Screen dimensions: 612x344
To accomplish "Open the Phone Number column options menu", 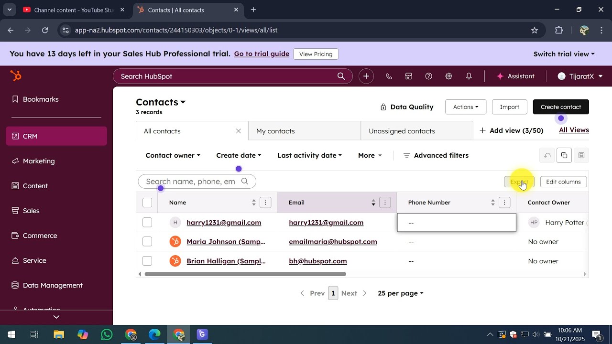I will (x=504, y=203).
